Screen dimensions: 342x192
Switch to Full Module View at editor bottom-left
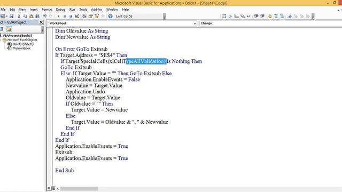53,188
